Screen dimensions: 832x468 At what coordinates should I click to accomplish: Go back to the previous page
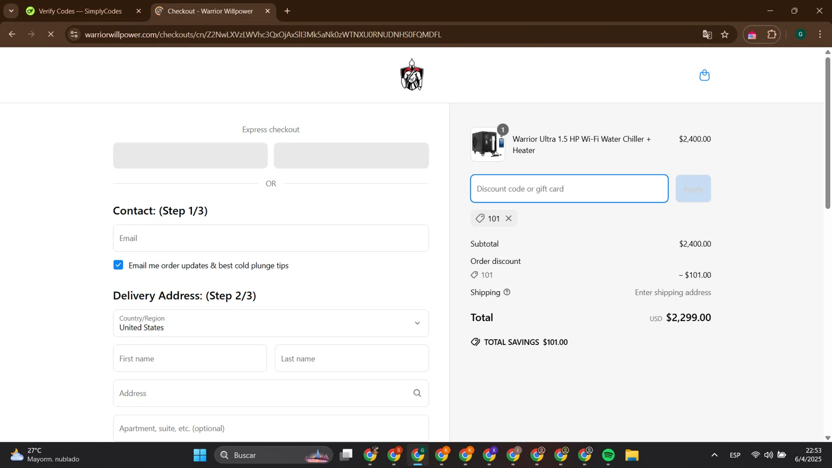pyautogui.click(x=12, y=34)
